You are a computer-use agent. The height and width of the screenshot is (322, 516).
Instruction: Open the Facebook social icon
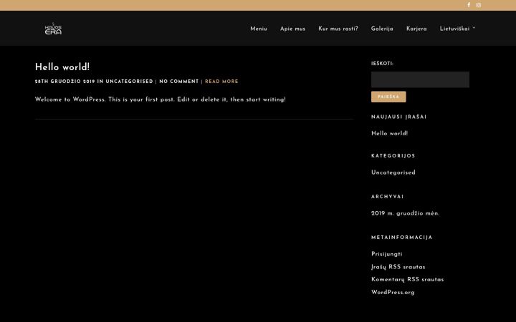tap(469, 5)
